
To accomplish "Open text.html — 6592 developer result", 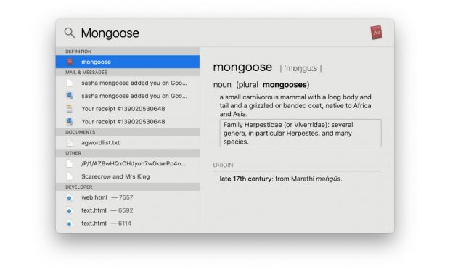I will [128, 210].
